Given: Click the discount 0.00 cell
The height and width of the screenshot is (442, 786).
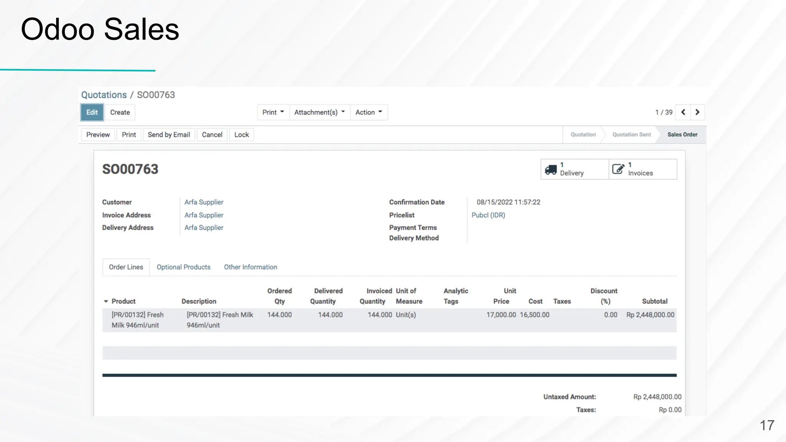Looking at the screenshot, I should 611,315.
